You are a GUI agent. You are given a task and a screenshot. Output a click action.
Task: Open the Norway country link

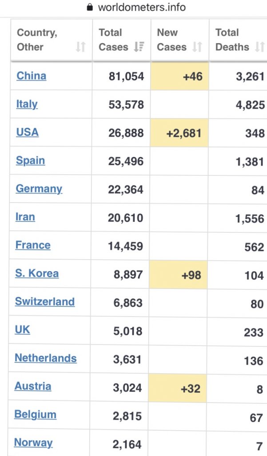(33, 443)
